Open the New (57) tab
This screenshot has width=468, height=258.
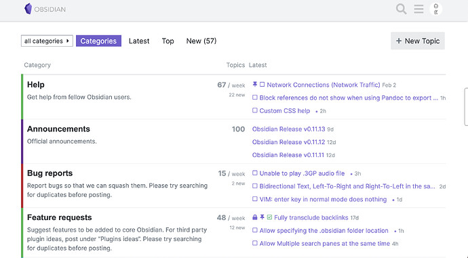201,41
